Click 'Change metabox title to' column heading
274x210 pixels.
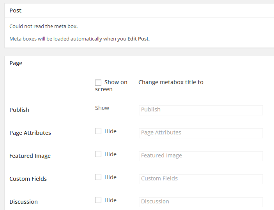pyautogui.click(x=171, y=82)
